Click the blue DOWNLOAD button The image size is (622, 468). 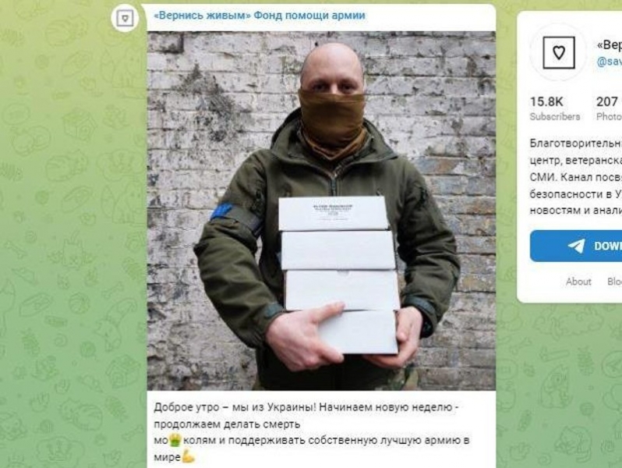coord(576,246)
